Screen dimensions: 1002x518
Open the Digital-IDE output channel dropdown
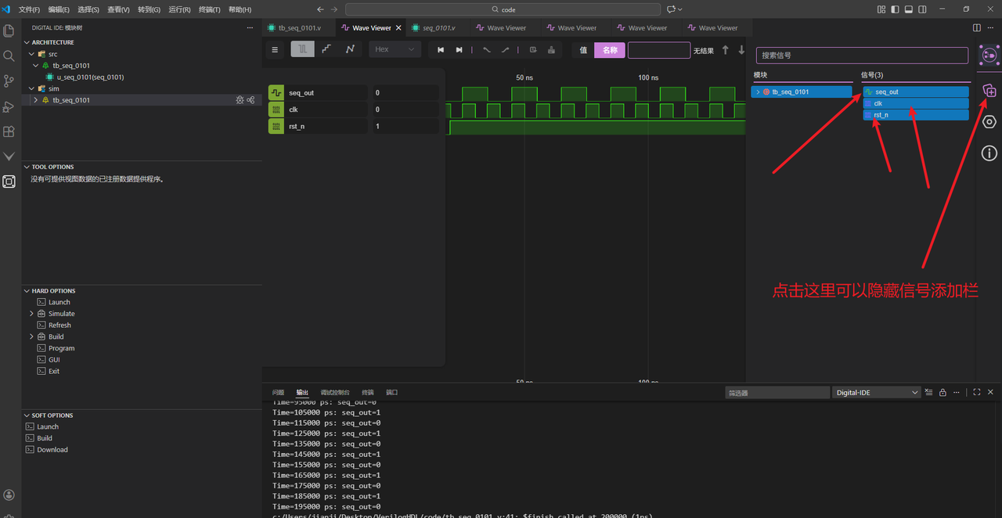[x=876, y=392]
